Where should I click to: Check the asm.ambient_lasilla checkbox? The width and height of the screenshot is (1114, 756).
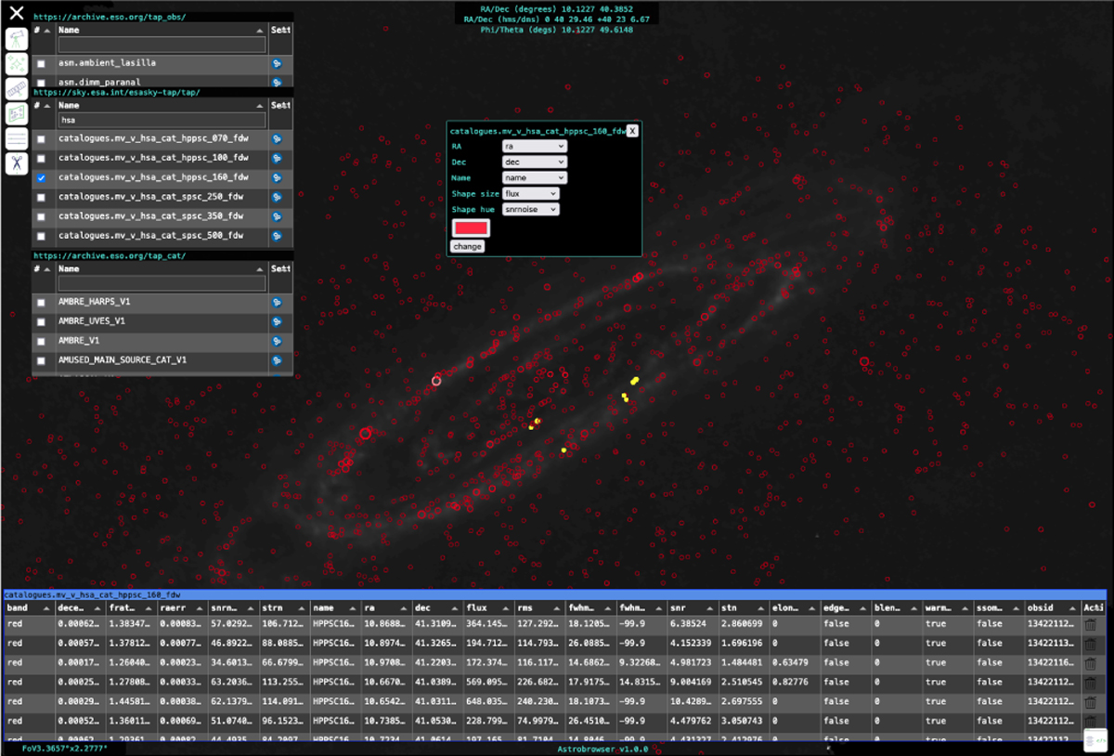pyautogui.click(x=41, y=63)
